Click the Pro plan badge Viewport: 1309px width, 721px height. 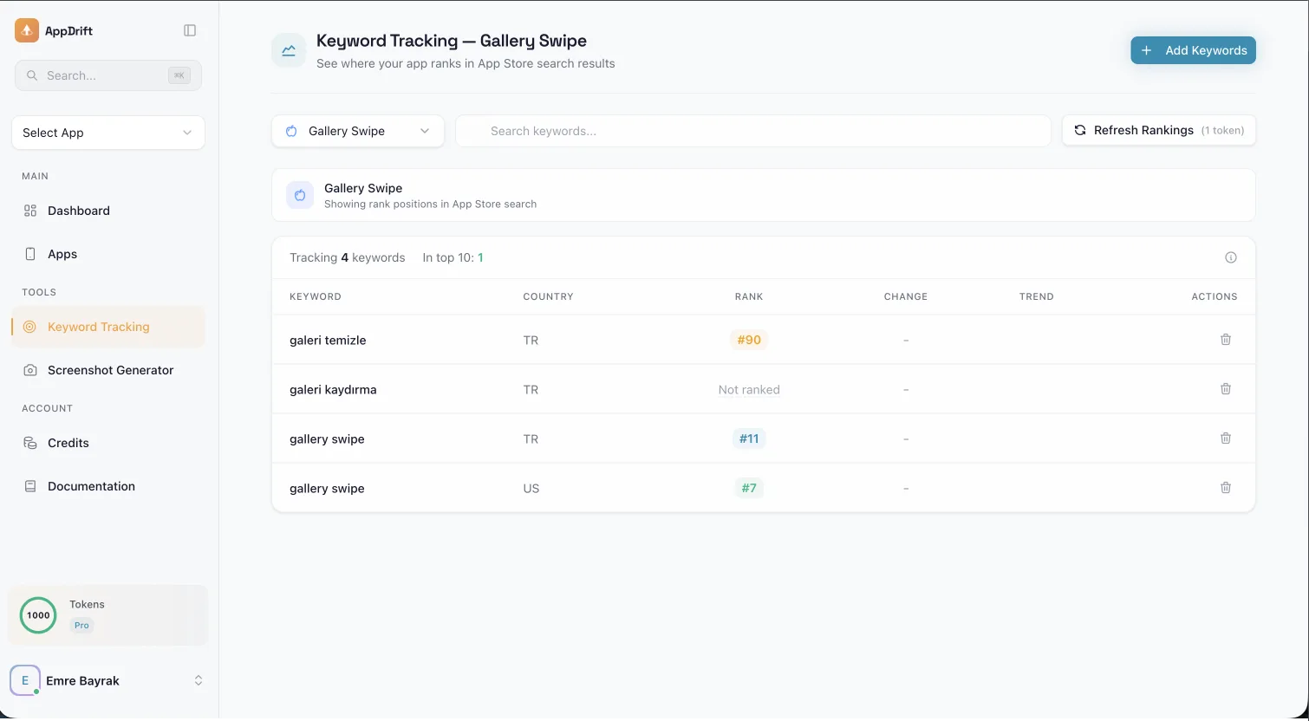click(81, 625)
